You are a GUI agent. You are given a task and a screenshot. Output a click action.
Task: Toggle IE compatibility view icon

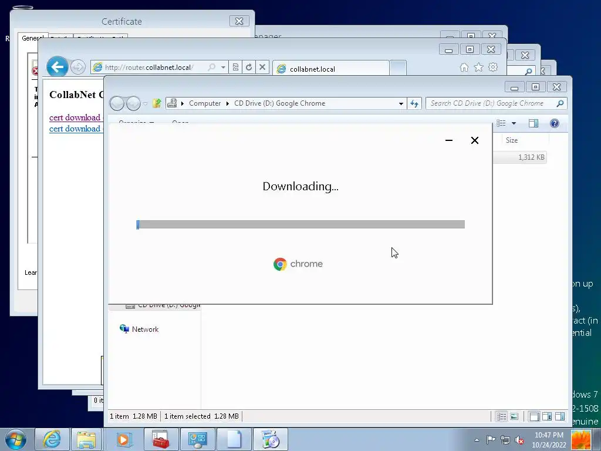(235, 67)
